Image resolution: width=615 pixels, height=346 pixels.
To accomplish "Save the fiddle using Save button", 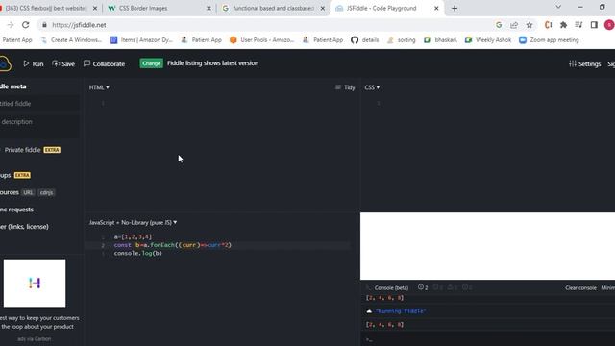I will (63, 63).
